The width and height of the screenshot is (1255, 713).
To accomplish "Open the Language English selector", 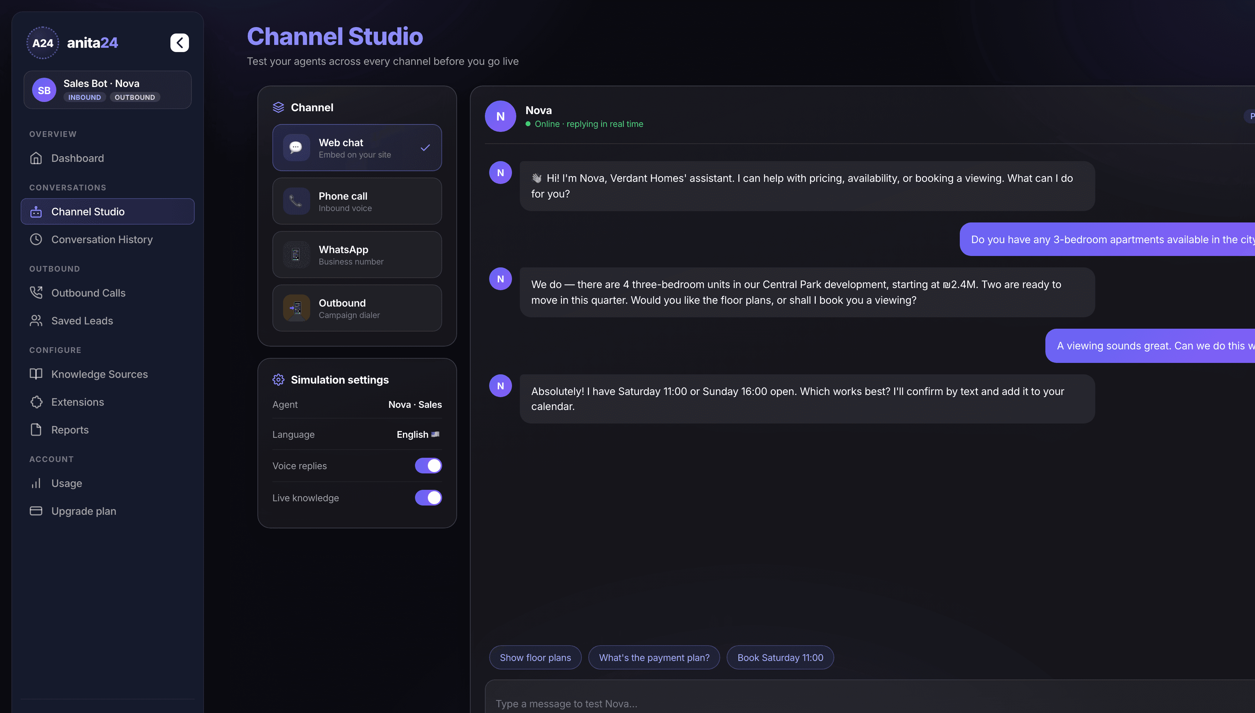I will pos(418,434).
